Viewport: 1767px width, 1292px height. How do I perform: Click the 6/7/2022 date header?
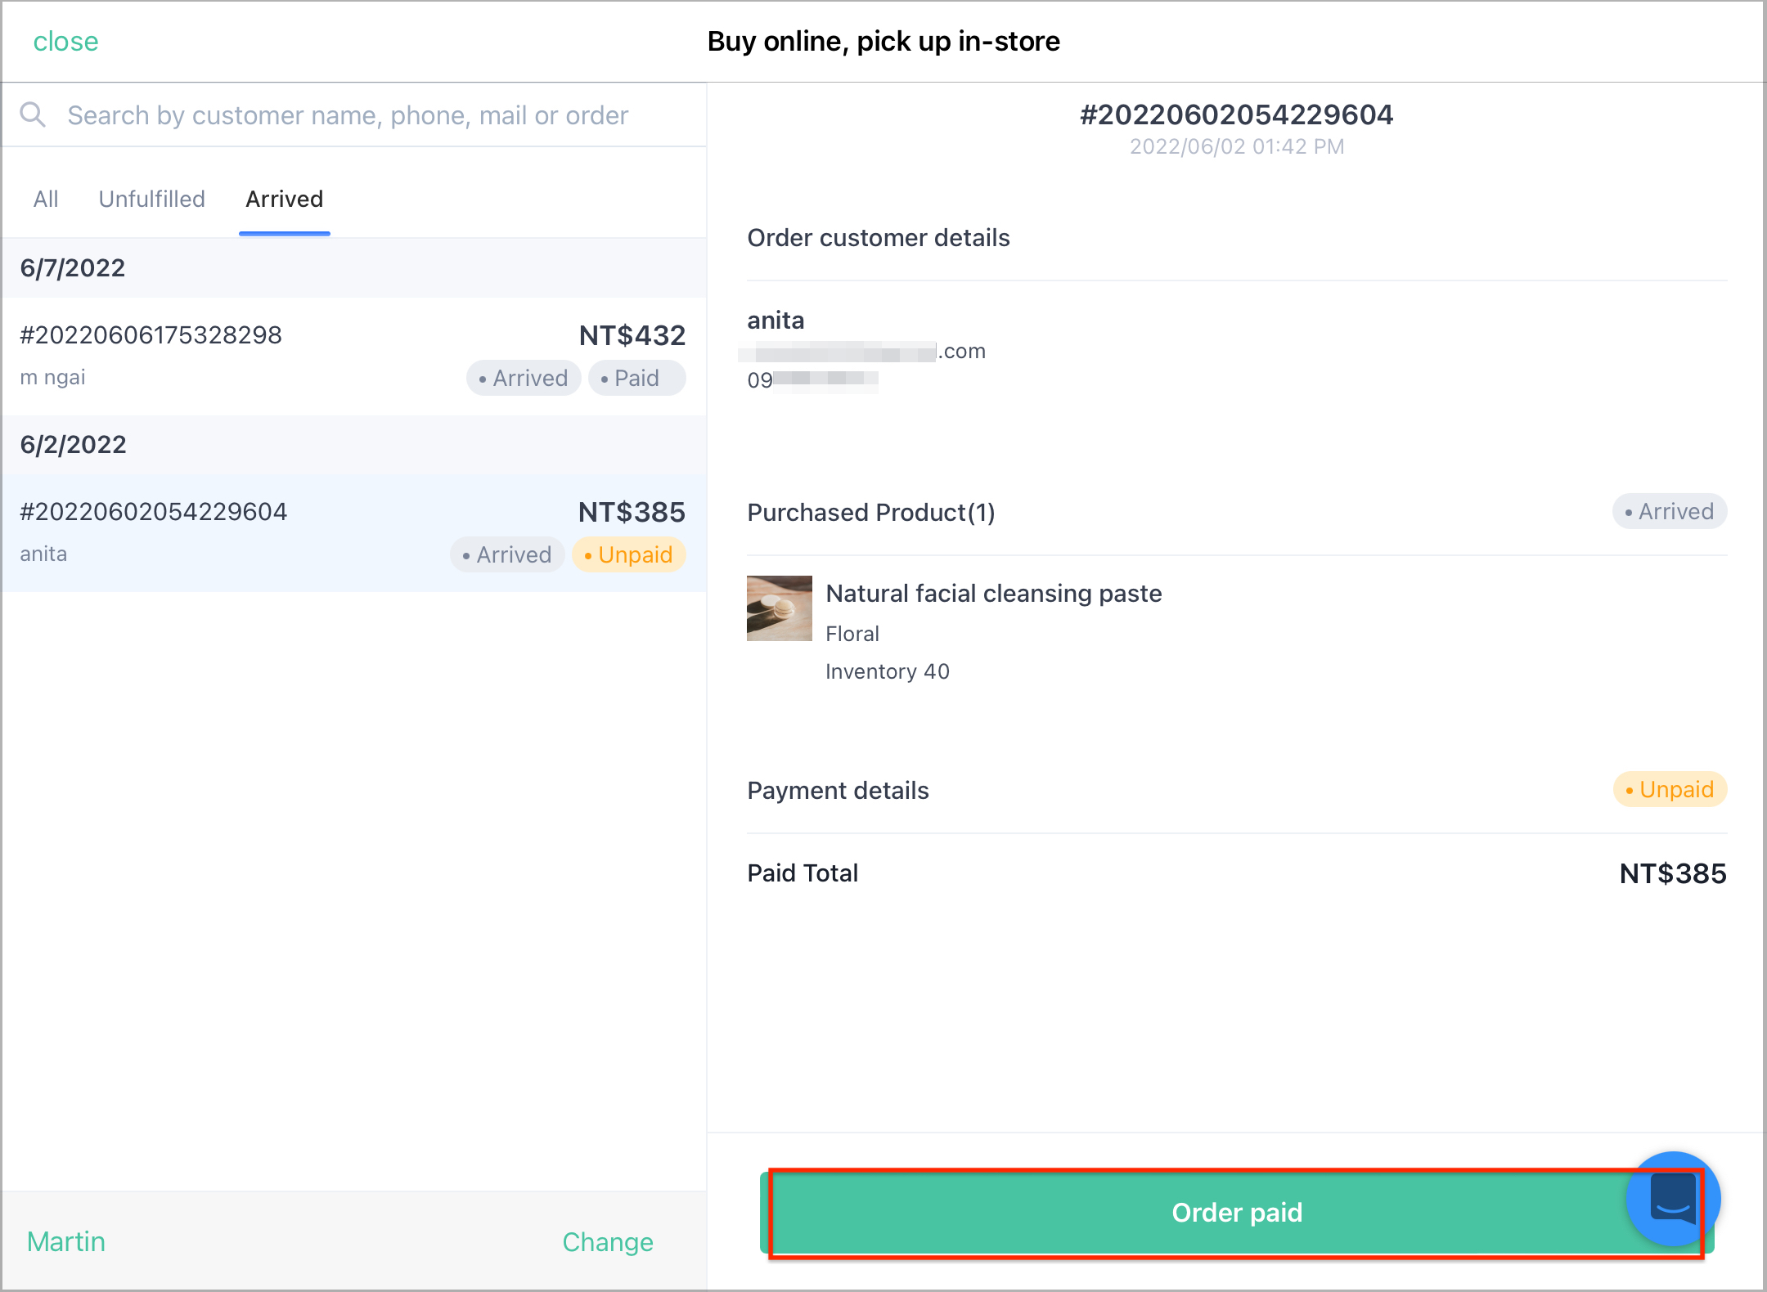click(73, 268)
